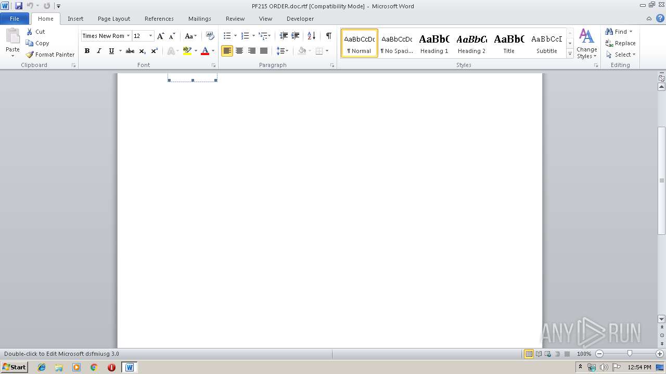Switch to Outline view in status bar
The height and width of the screenshot is (374, 666).
(x=557, y=354)
